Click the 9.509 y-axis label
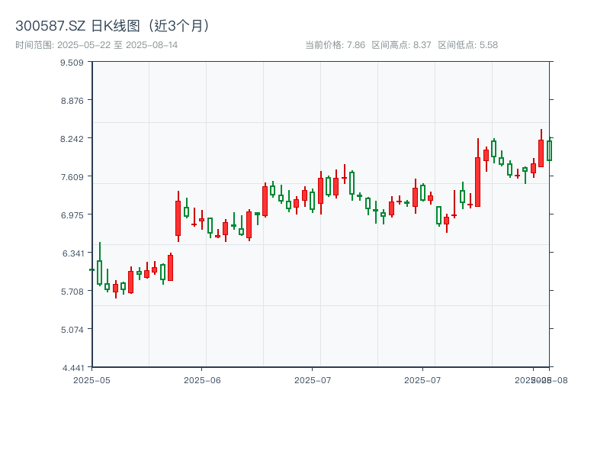Image resolution: width=610 pixels, height=458 pixels. pyautogui.click(x=72, y=62)
